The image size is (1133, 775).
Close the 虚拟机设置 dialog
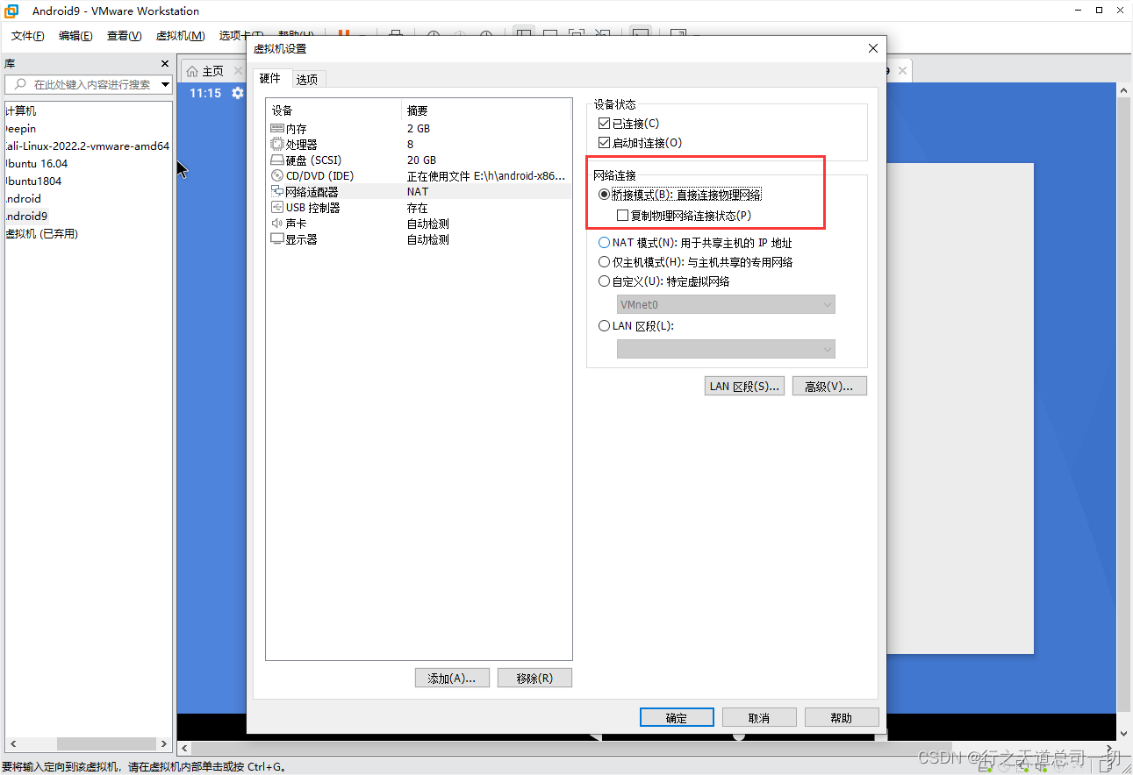tap(872, 49)
